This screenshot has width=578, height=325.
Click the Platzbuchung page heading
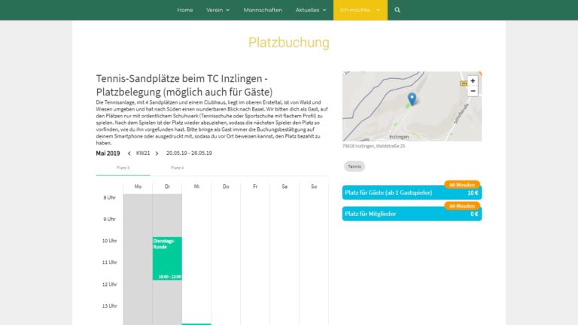pyautogui.click(x=289, y=42)
